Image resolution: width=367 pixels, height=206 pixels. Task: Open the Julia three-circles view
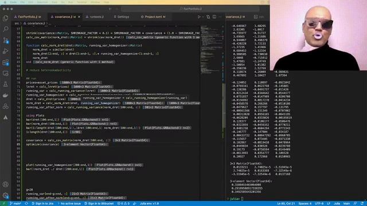tap(5, 106)
